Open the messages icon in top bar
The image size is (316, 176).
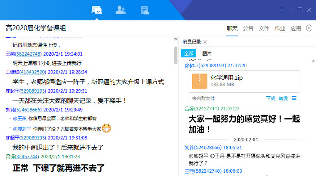coord(97,10)
